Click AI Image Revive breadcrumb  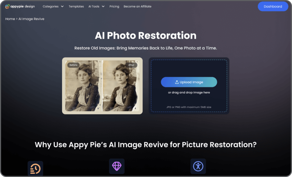pyautogui.click(x=31, y=19)
